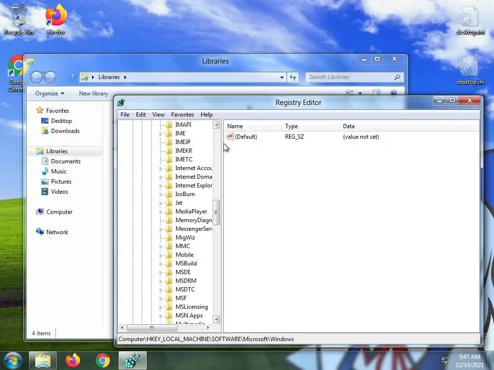Expand the IsoBurn registry key
Screen dimensions: 494x370
click(x=161, y=195)
